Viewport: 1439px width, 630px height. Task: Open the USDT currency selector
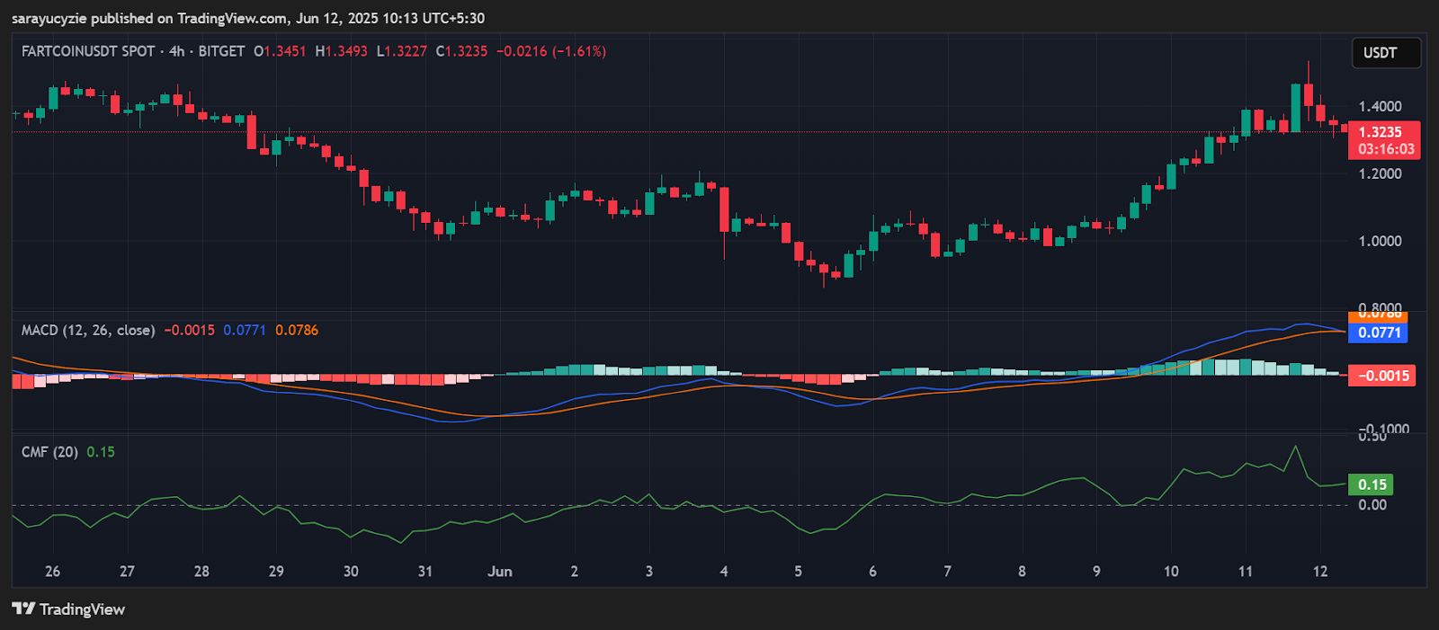coord(1385,53)
